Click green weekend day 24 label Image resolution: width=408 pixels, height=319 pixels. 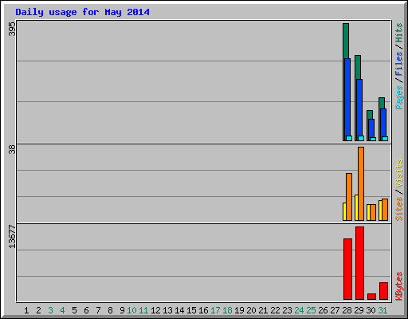[299, 310]
